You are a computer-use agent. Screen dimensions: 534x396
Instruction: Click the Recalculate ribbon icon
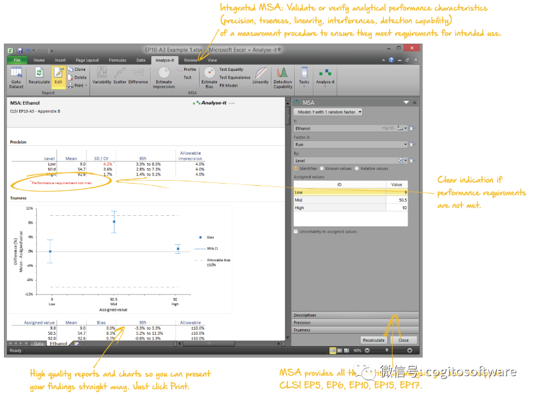(39, 75)
